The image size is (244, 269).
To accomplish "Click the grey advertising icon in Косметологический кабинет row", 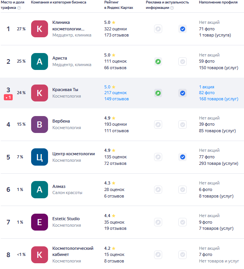I will (158, 255).
